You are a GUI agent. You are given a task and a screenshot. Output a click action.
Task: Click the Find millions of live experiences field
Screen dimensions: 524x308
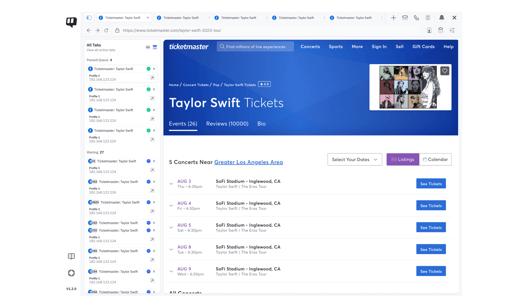pyautogui.click(x=255, y=47)
